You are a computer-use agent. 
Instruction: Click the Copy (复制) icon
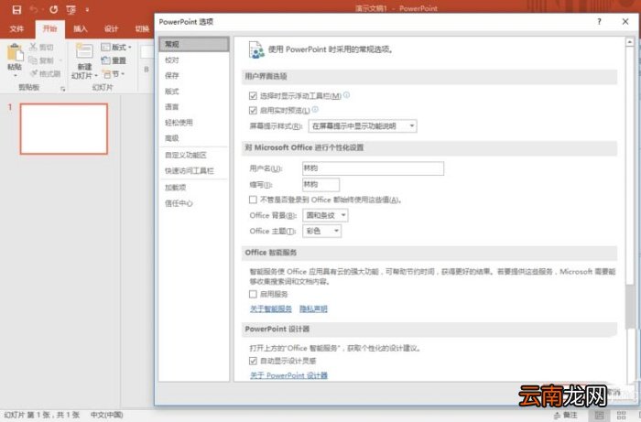pyautogui.click(x=33, y=60)
